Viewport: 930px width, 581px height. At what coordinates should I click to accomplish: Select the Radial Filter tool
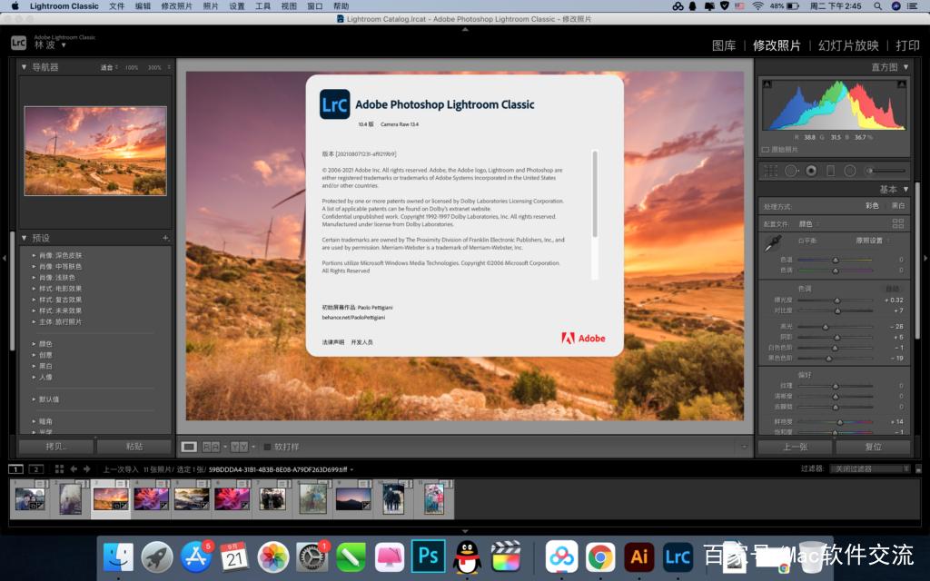[850, 171]
